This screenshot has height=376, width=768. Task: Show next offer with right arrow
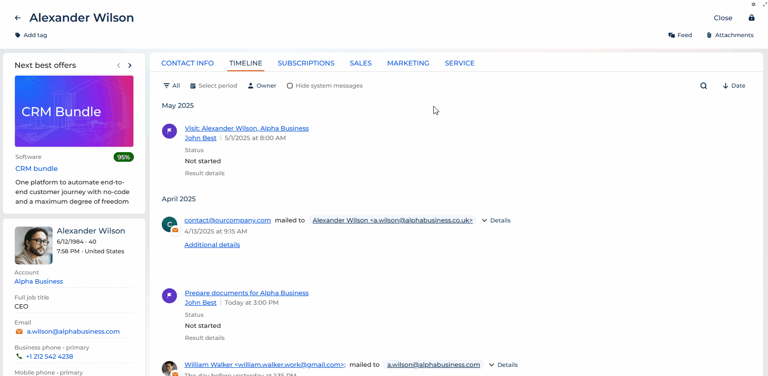130,65
